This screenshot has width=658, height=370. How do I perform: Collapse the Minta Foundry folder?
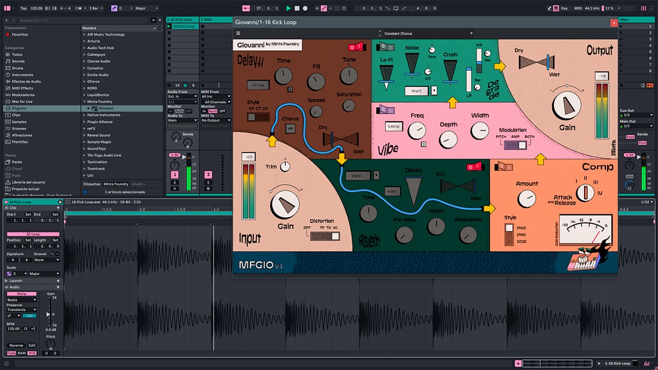coord(84,101)
